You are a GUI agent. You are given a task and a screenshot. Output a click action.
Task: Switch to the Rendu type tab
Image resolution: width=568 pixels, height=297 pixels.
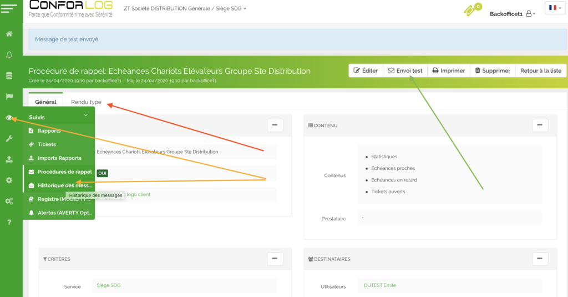[86, 102]
